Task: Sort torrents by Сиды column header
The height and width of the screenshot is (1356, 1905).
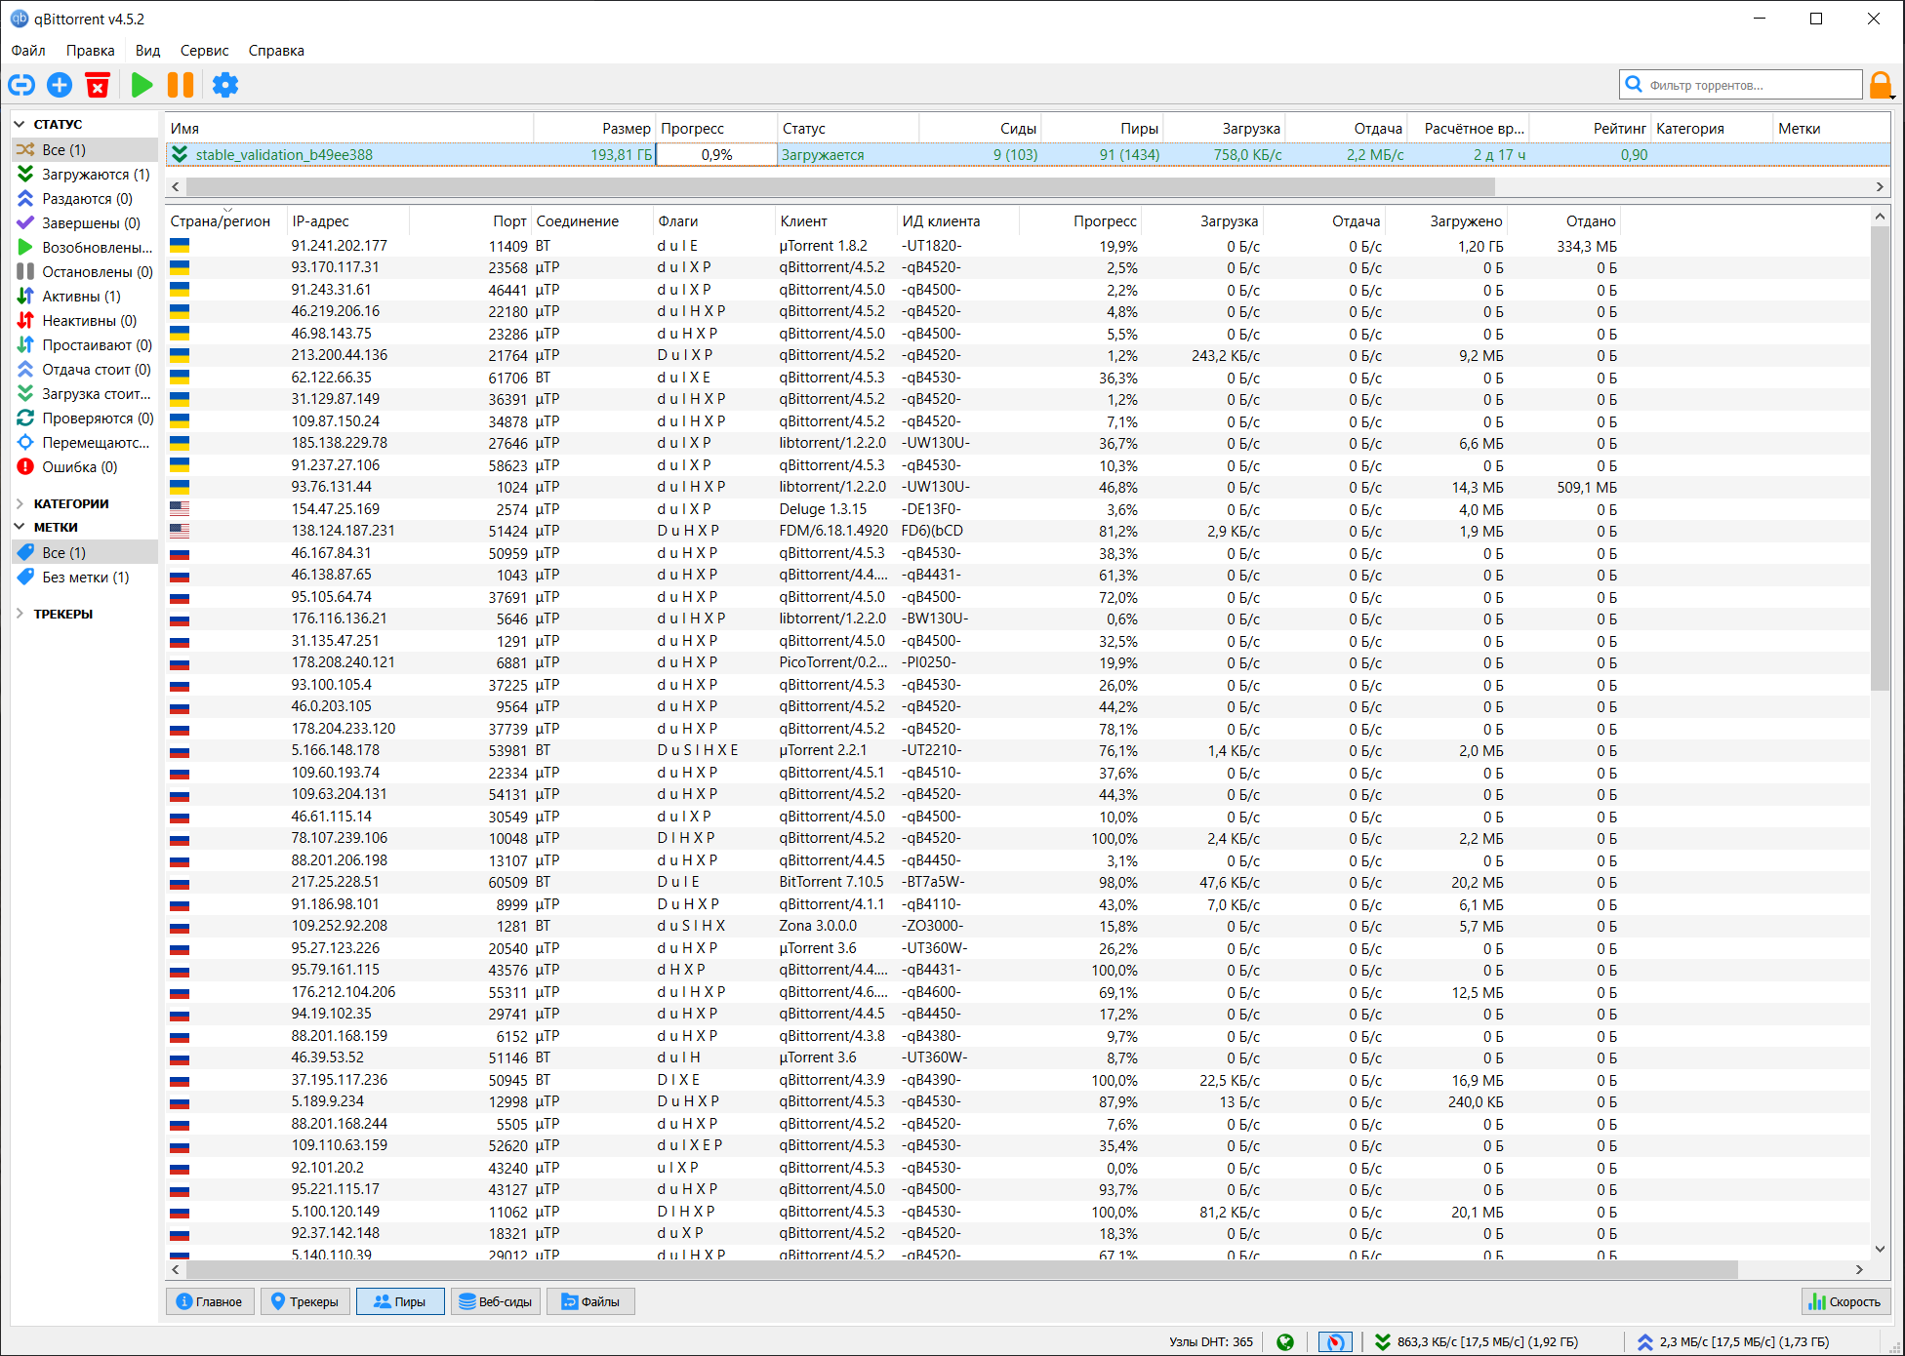Action: click(980, 129)
